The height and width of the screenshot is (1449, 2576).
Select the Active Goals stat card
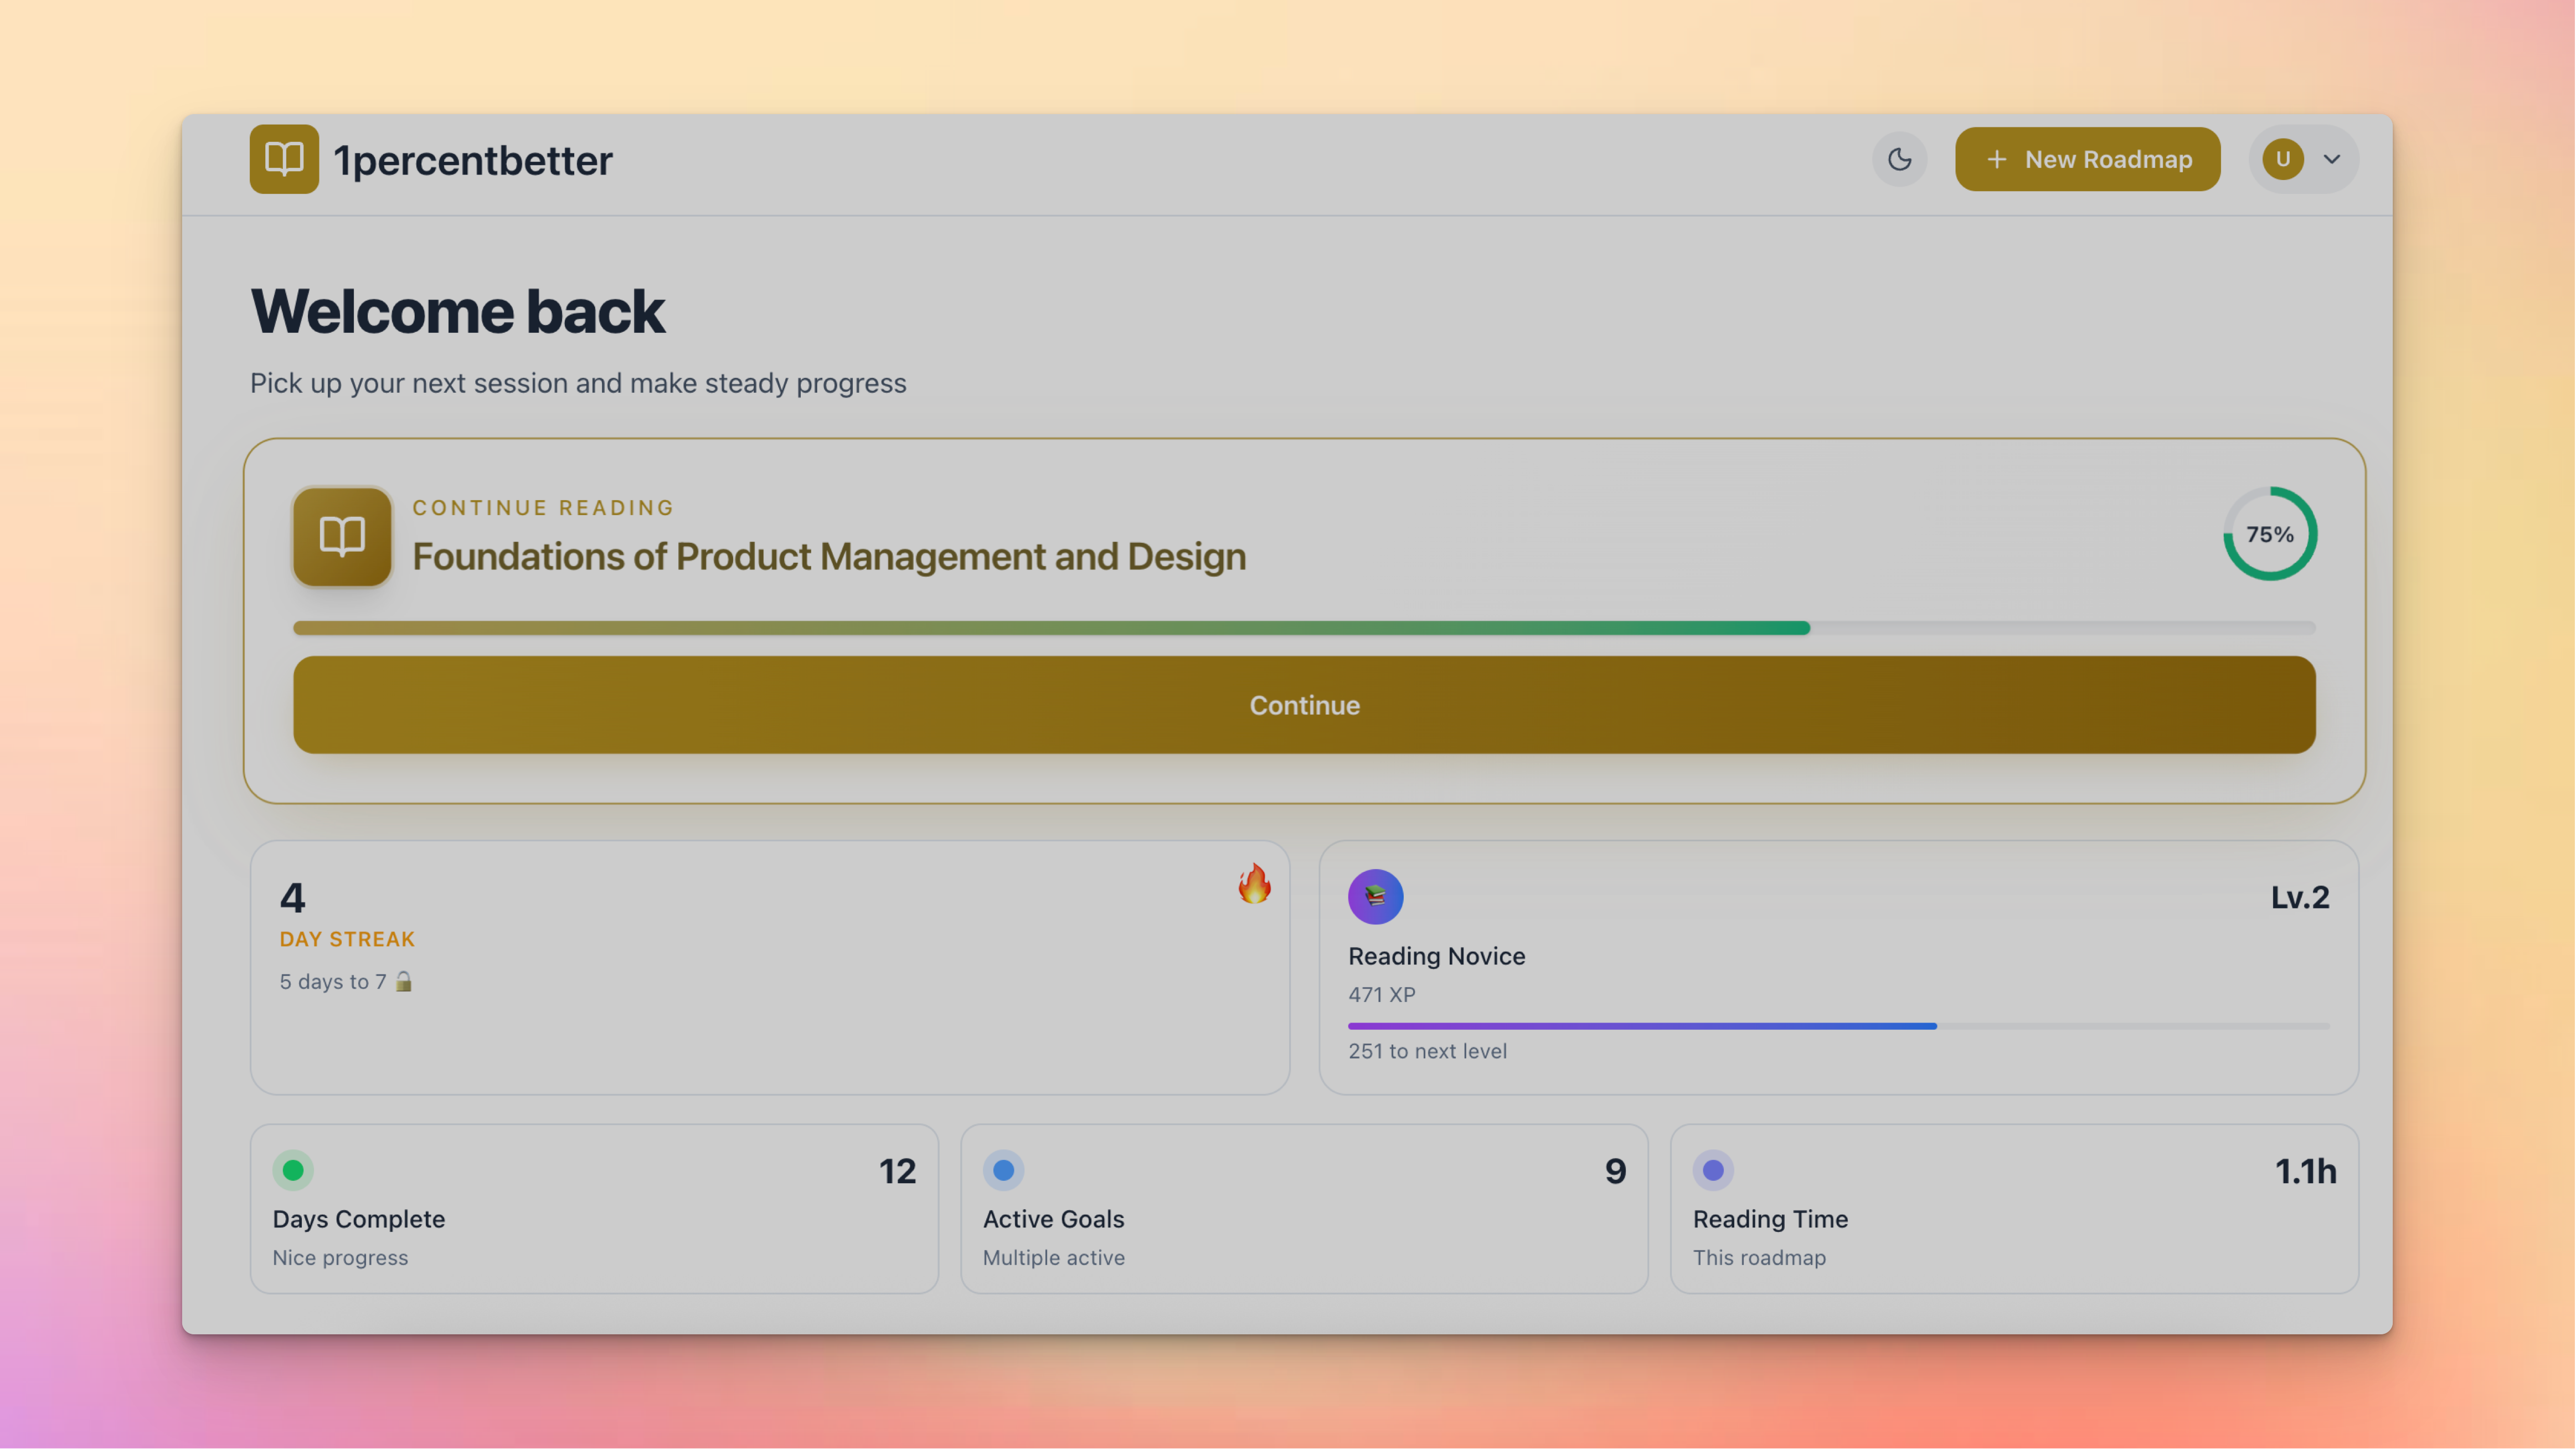[1303, 1208]
